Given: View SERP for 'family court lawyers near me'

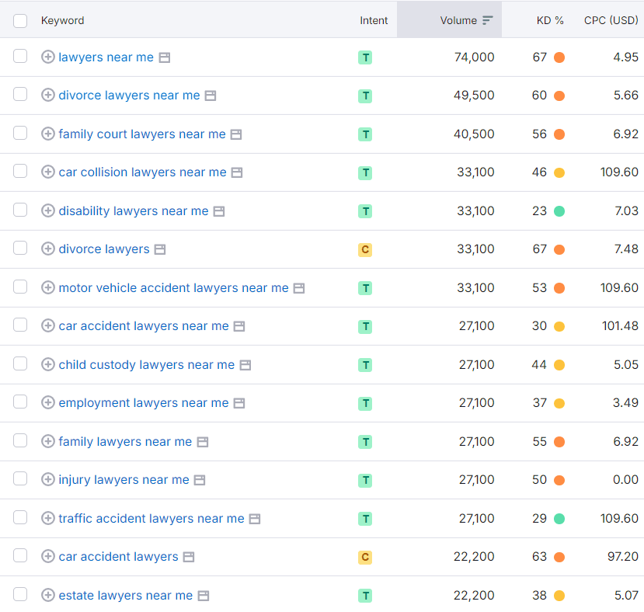Looking at the screenshot, I should click(236, 134).
